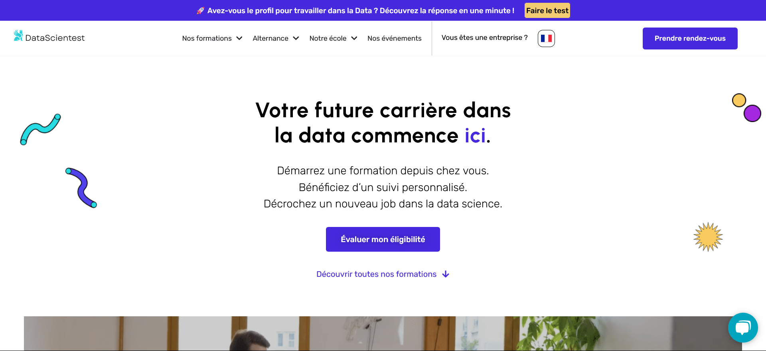
Task: Open the chat bubble widget
Action: click(x=743, y=327)
